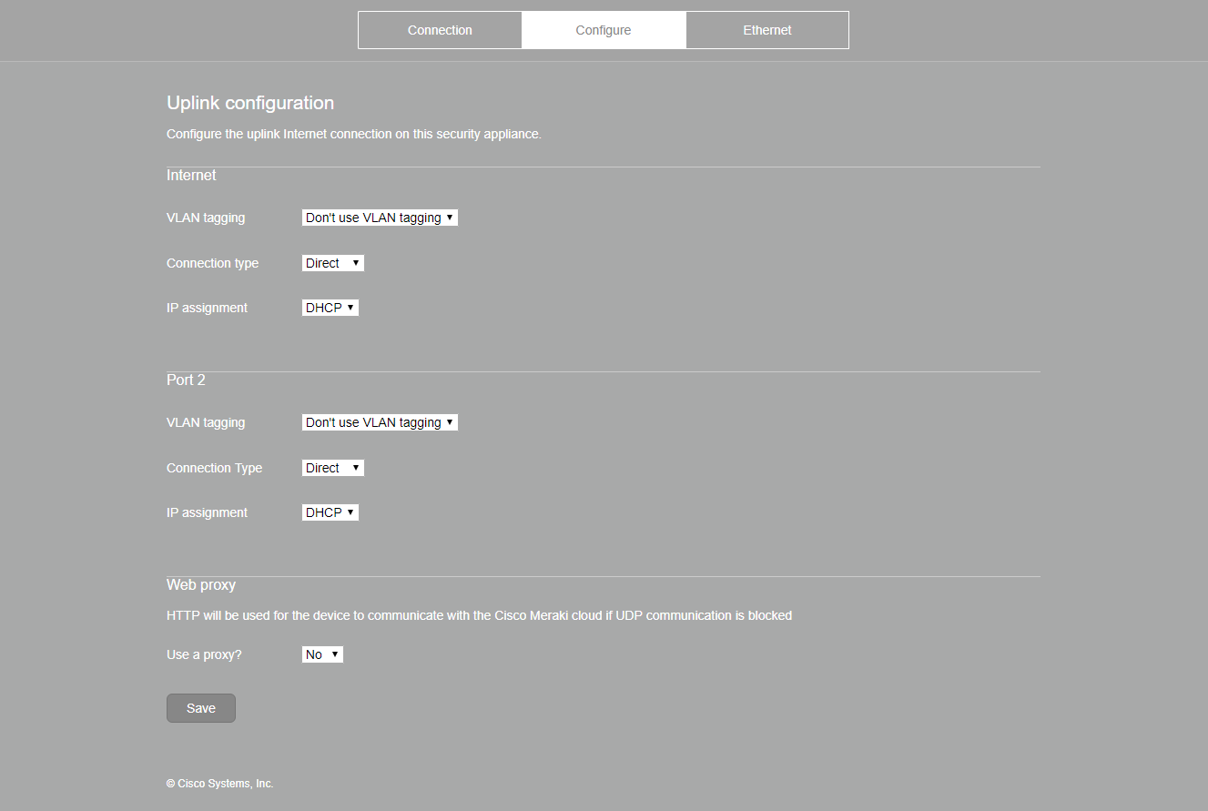Click Connection Type label under Port 2

(x=214, y=468)
